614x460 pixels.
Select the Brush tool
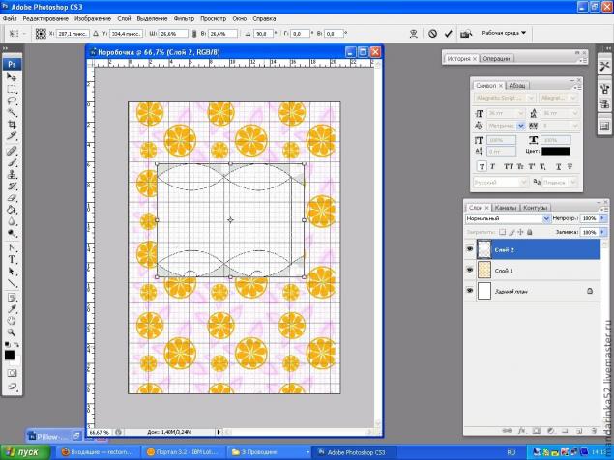[12, 162]
